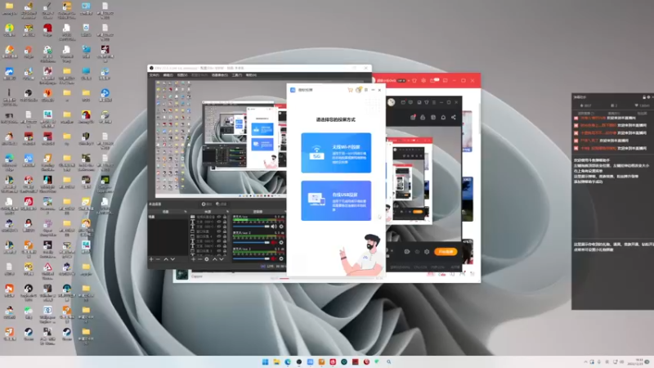Move the selected scene up in OBS
The height and width of the screenshot is (368, 654).
click(166, 259)
